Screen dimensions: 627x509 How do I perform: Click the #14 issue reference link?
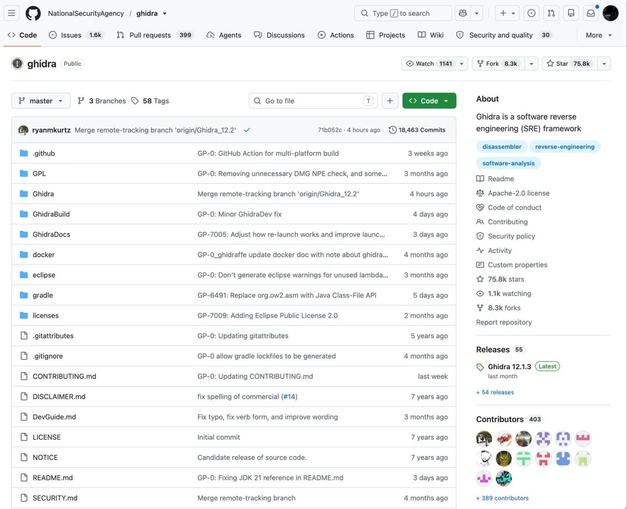[x=289, y=397]
